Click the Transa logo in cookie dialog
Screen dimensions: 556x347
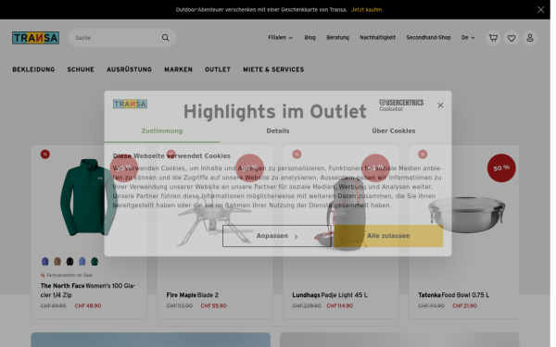coord(130,104)
